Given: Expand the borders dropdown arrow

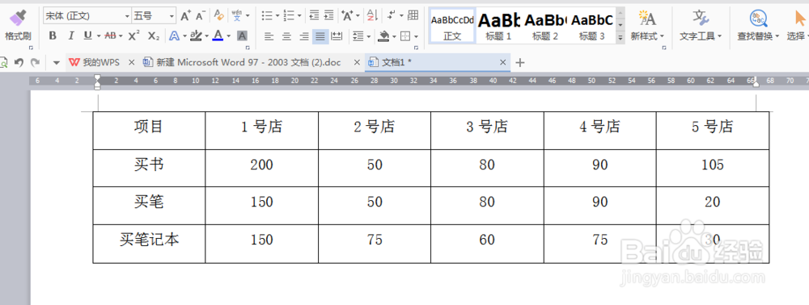Looking at the screenshot, I should [416, 36].
